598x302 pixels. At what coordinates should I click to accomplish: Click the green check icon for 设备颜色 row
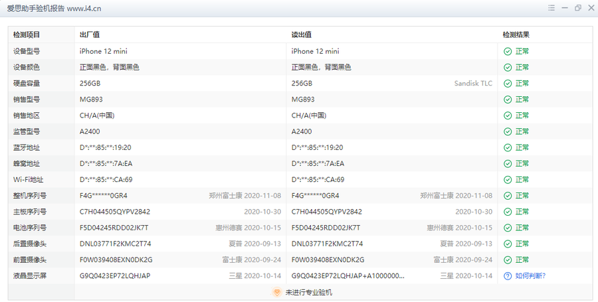pyautogui.click(x=508, y=68)
